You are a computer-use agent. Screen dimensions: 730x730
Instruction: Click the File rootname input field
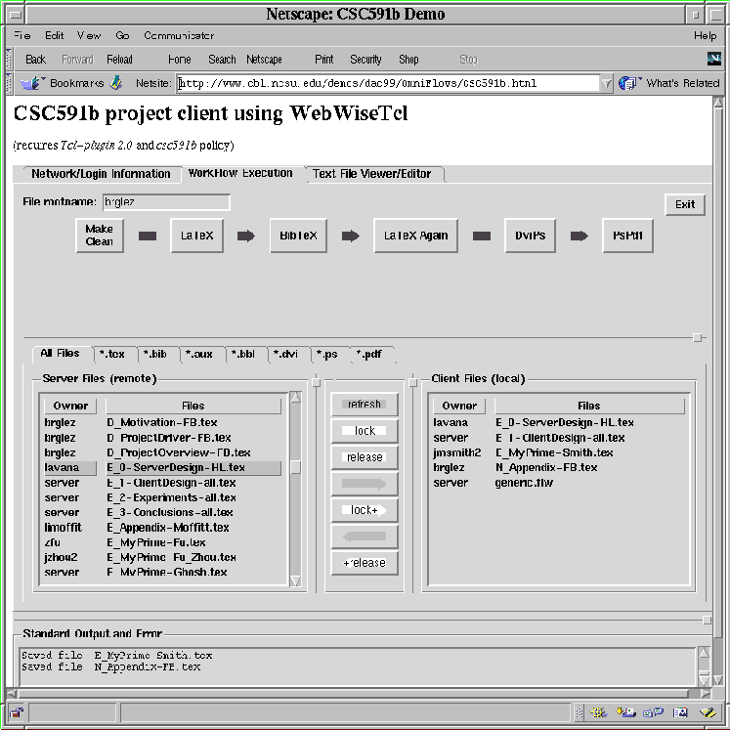pos(165,202)
